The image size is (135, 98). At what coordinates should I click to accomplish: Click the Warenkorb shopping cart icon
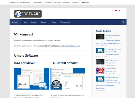coord(69,22)
